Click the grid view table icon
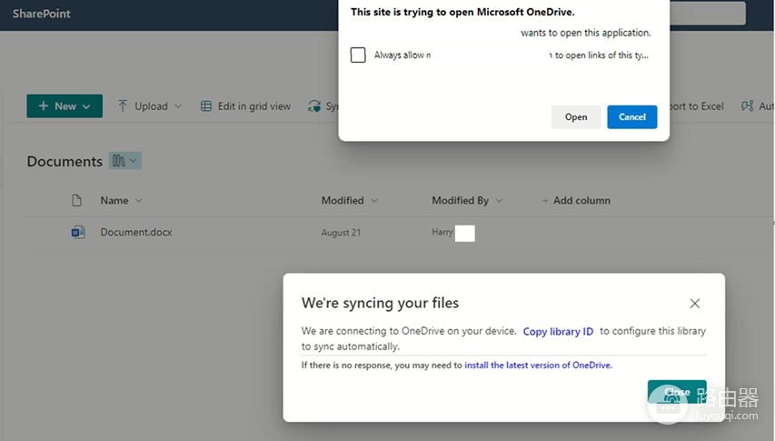The height and width of the screenshot is (441, 775). [206, 106]
